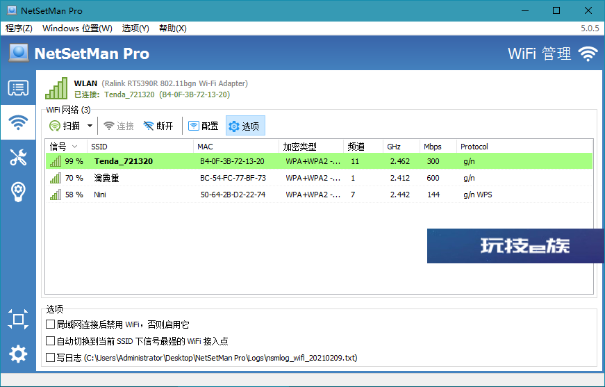Screen dimensions: 605x387
Task: Sort by MAC column header
Action: click(x=235, y=147)
